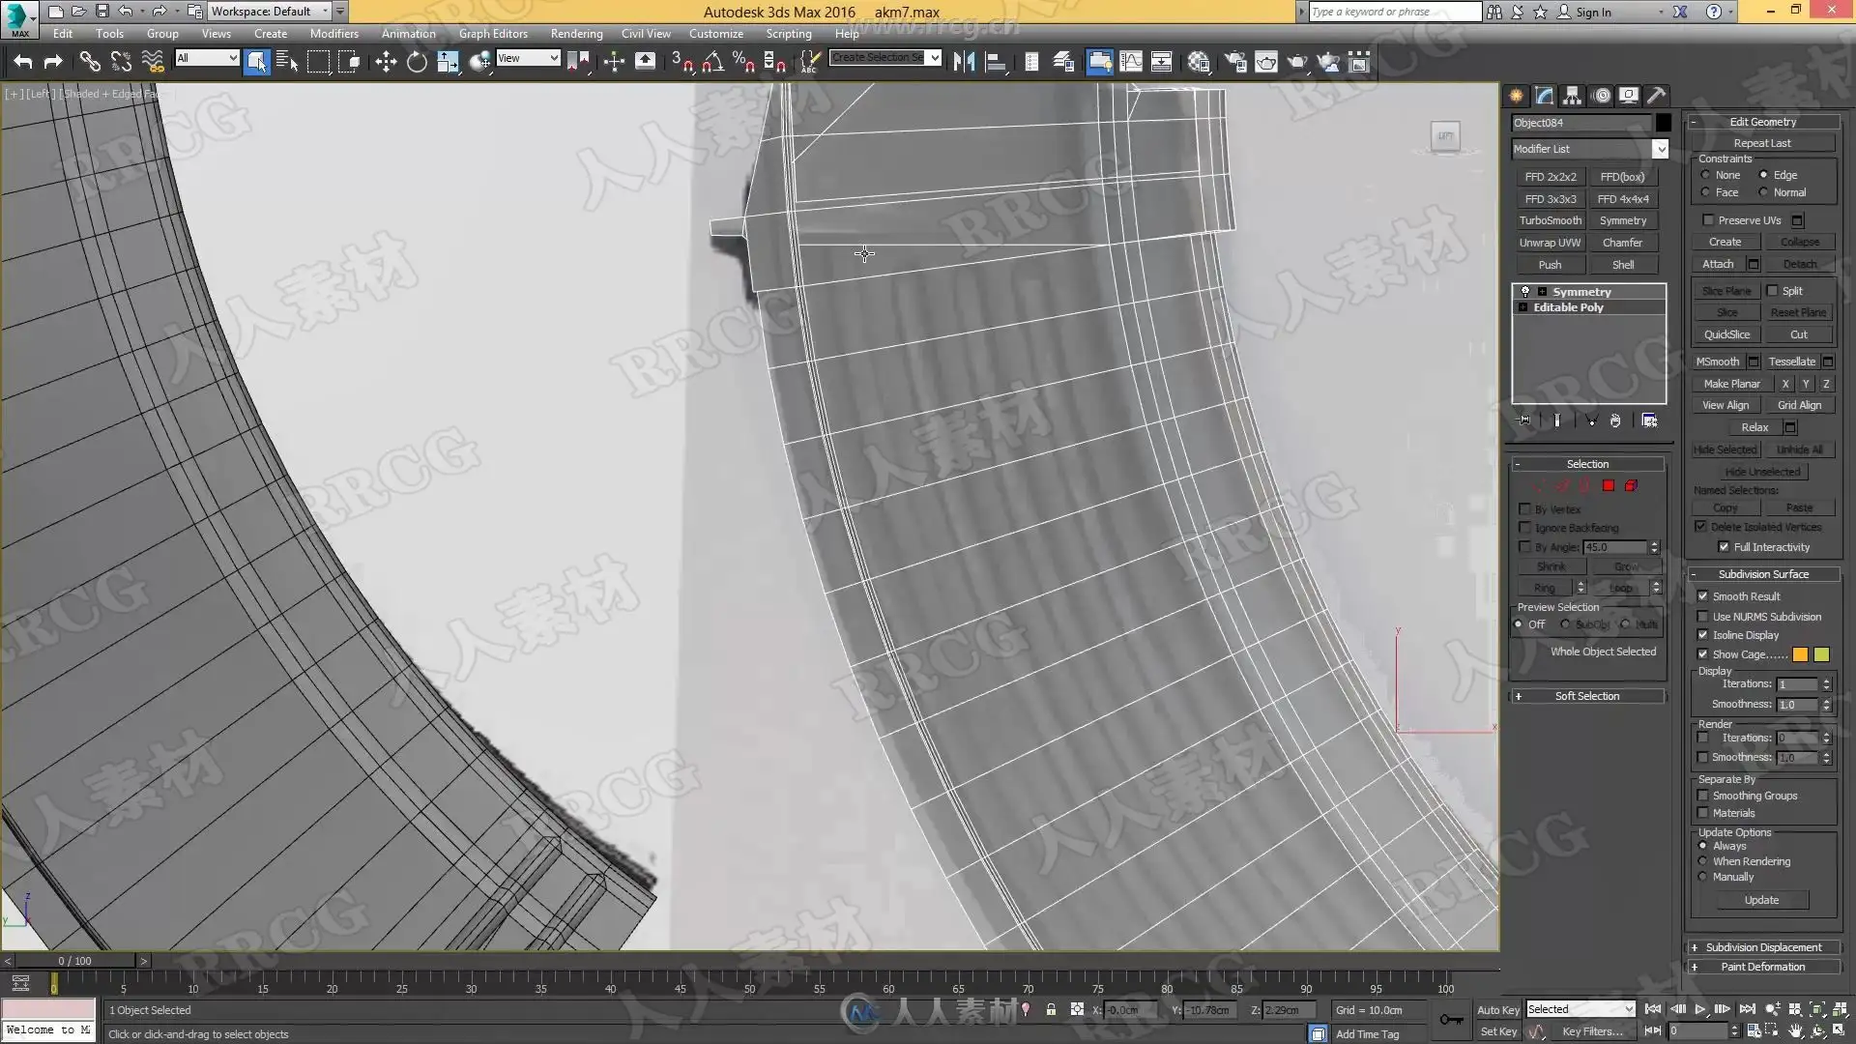Open the Modifier List dropdown
1856x1044 pixels.
tap(1659, 149)
